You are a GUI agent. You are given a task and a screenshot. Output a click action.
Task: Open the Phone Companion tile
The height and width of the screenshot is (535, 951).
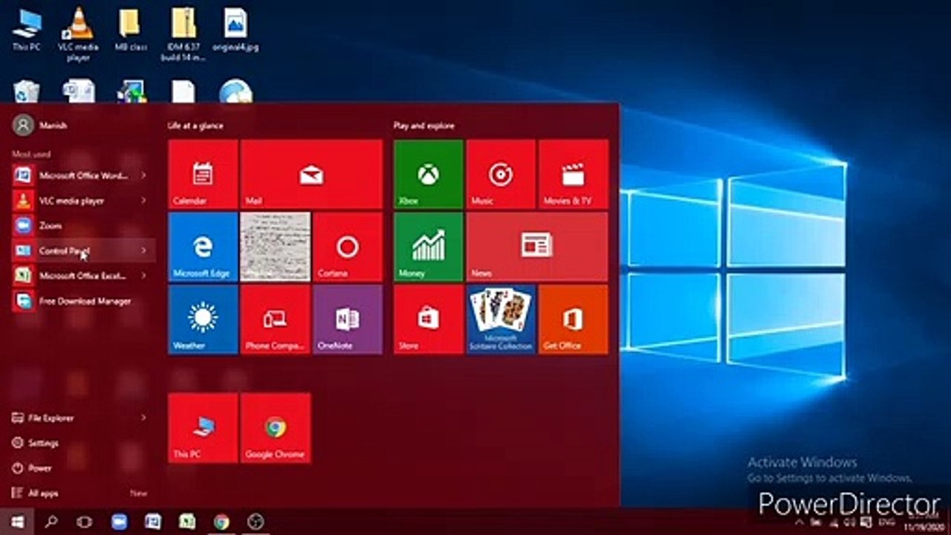tap(276, 320)
